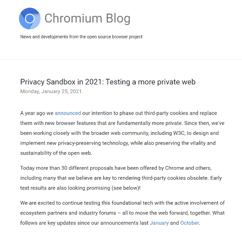Open the Privacy Sandbox in 2021 post title
The width and height of the screenshot is (242, 233).
[108, 82]
